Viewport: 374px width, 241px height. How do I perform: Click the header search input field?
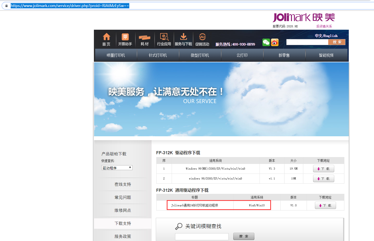307,42
